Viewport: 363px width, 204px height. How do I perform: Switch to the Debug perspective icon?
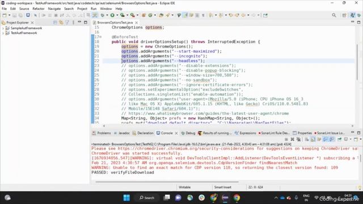tap(359, 15)
